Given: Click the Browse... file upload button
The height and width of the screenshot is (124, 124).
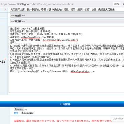Looking at the screenshot, I should pyautogui.click(x=19, y=109).
